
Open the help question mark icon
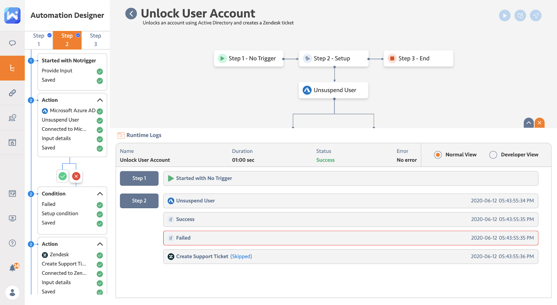12,243
